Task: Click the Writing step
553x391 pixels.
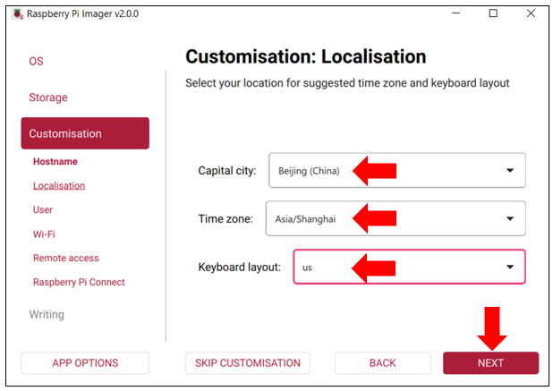Action: (47, 314)
